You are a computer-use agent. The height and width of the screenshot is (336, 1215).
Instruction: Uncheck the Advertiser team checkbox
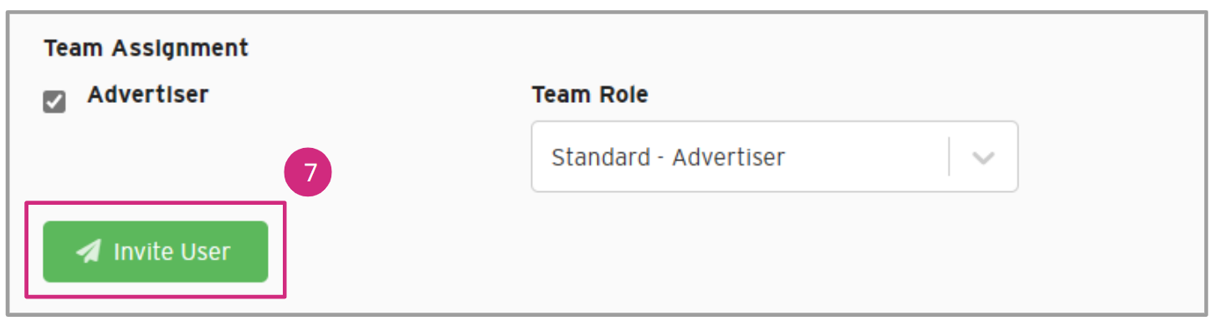coord(54,102)
